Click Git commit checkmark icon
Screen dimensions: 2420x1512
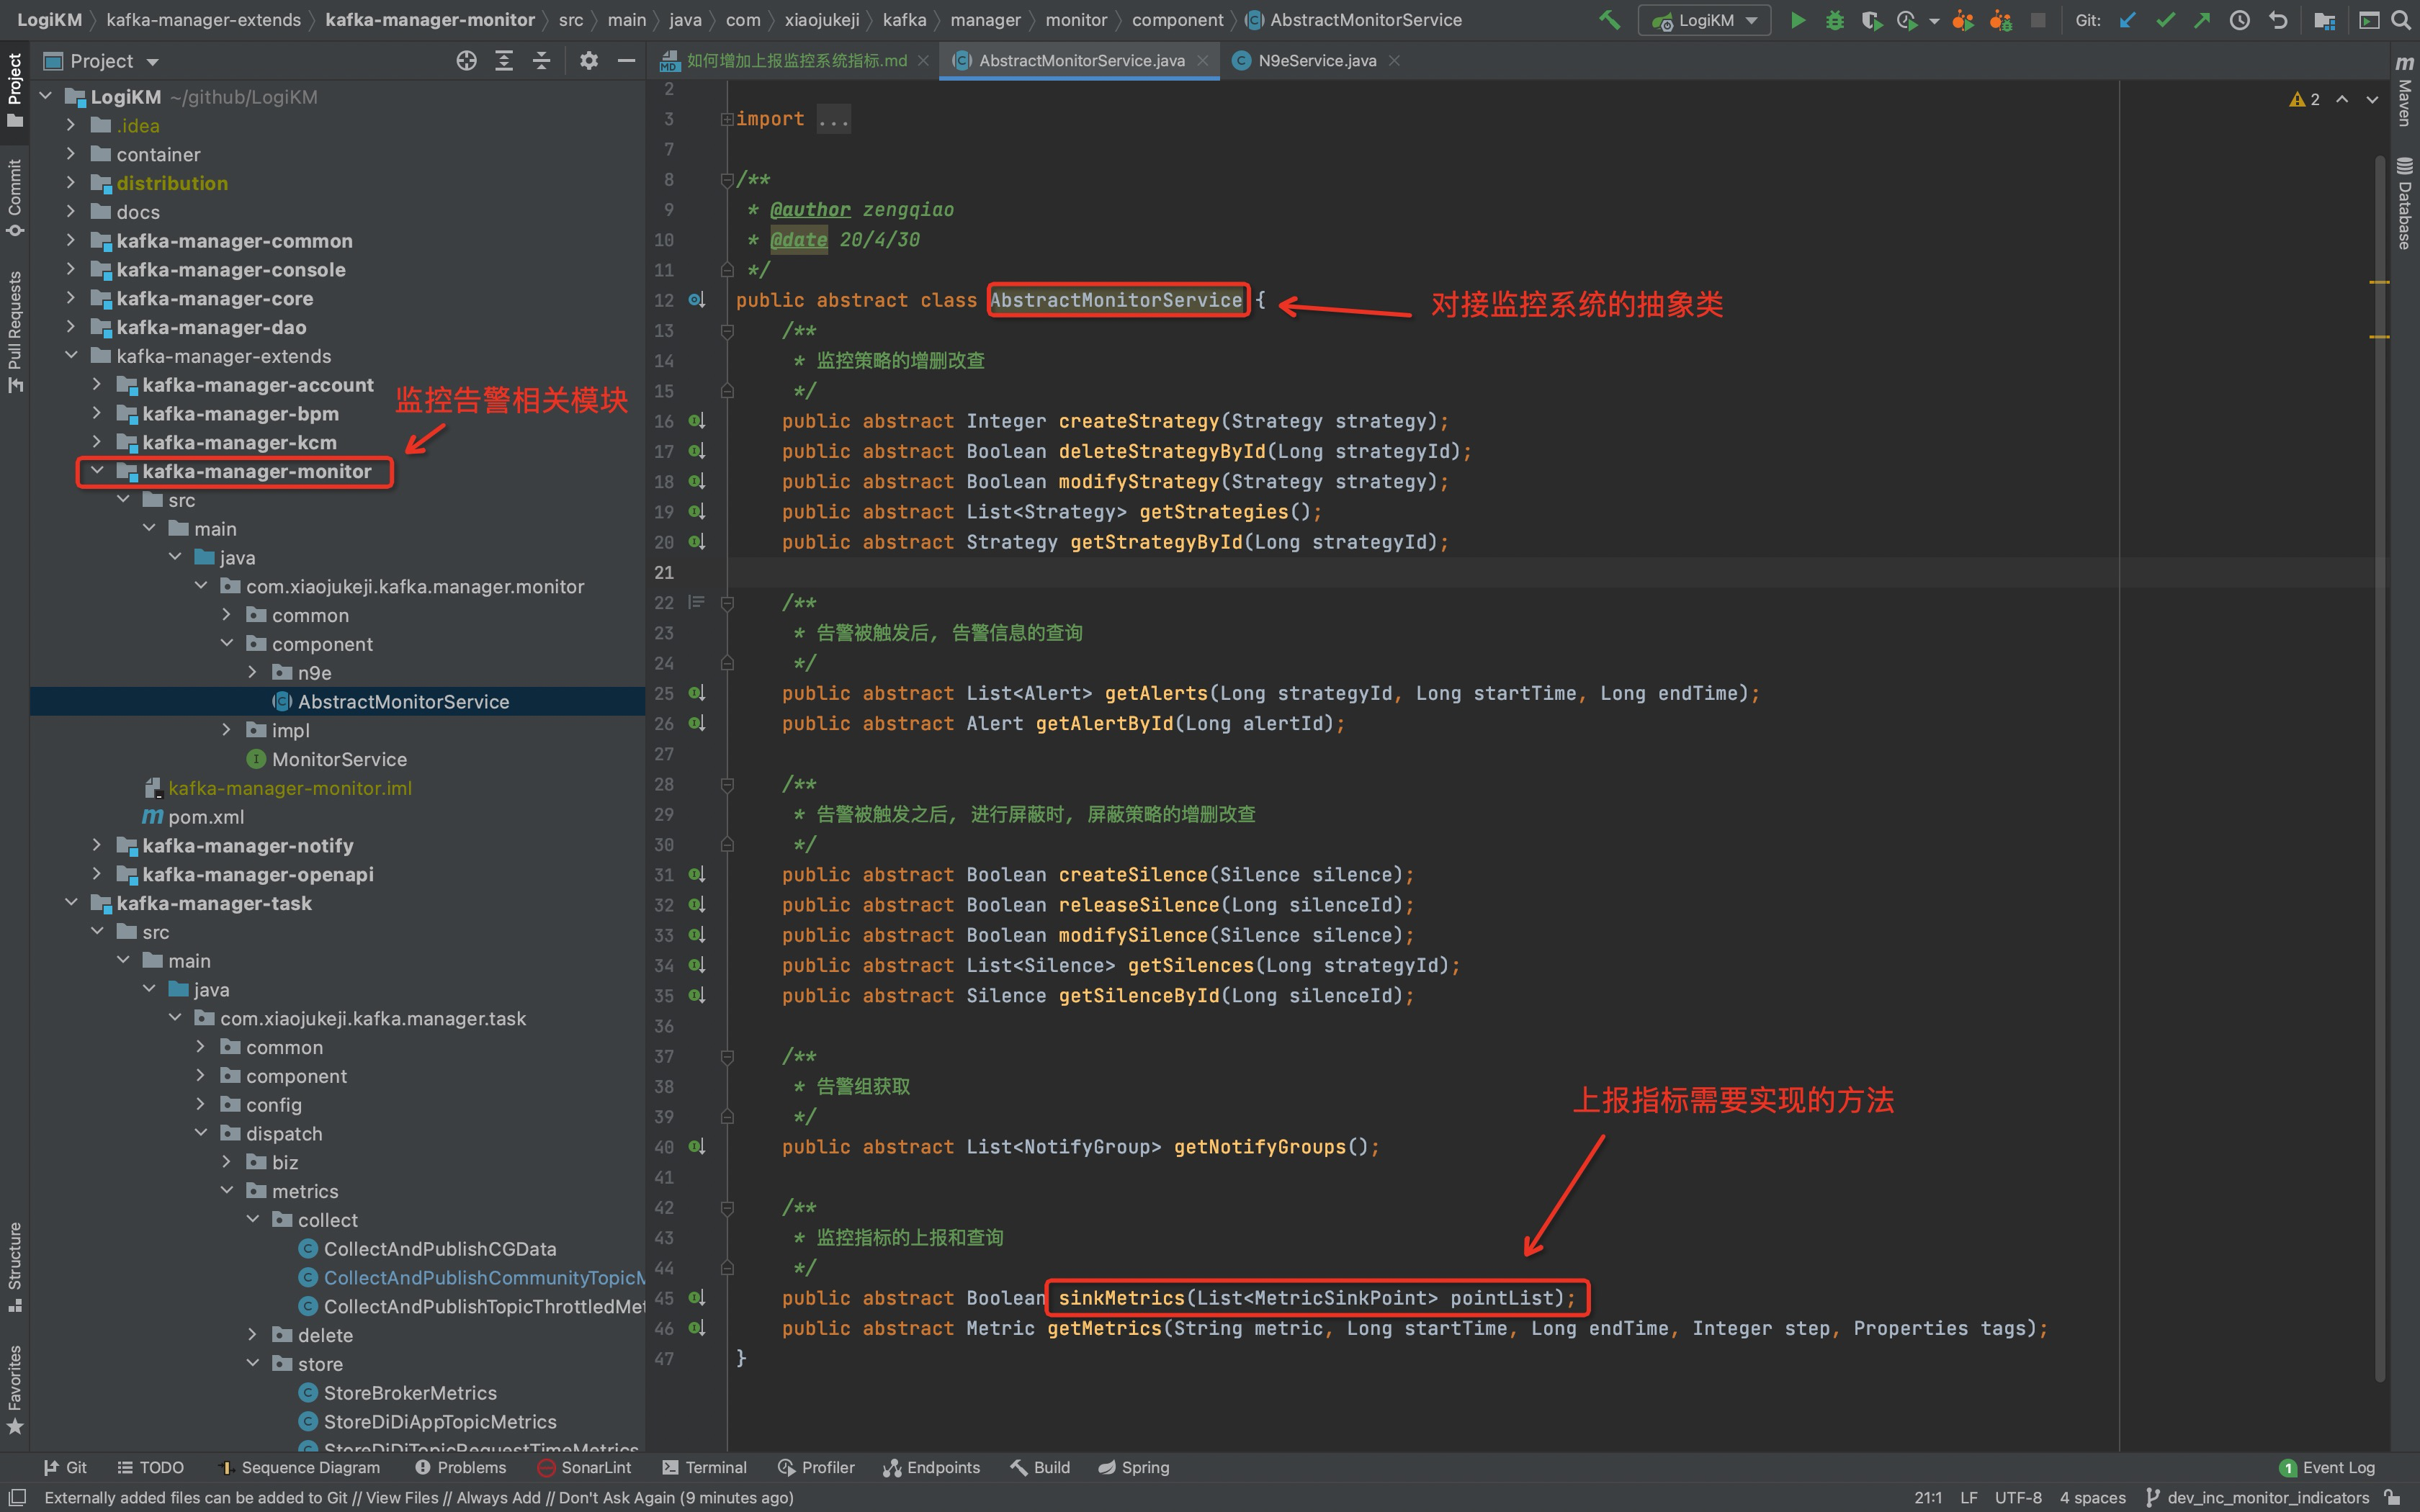[x=2165, y=20]
